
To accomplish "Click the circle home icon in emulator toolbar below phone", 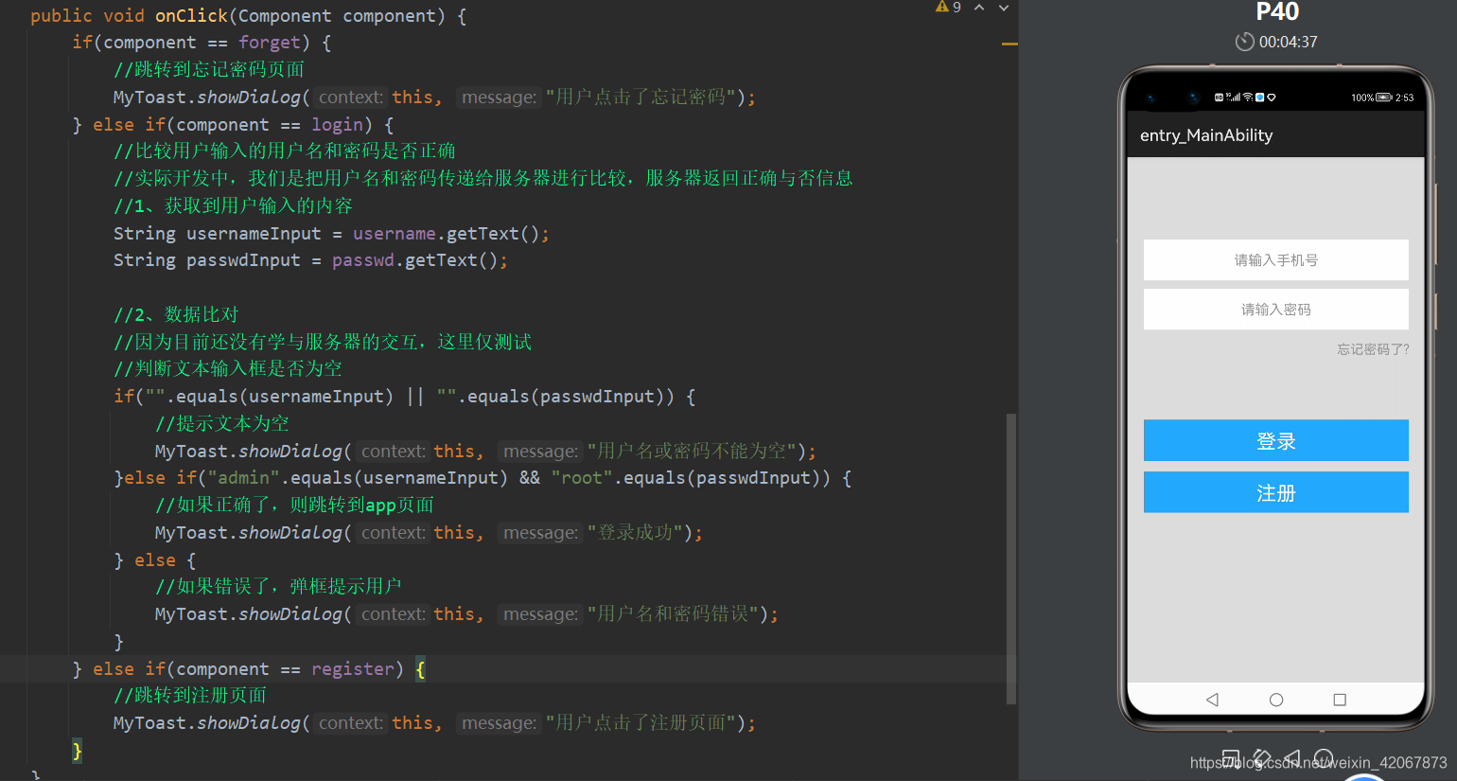I will coord(1324,758).
